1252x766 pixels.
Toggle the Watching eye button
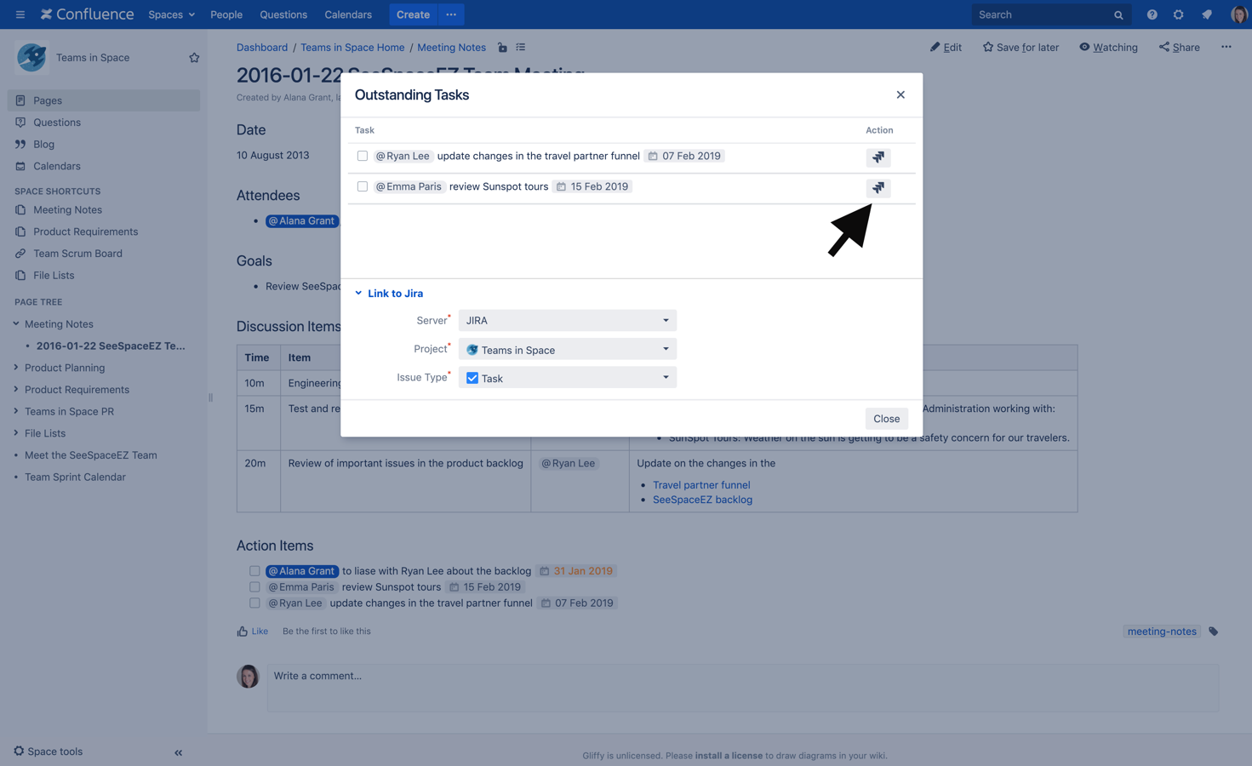point(1108,48)
